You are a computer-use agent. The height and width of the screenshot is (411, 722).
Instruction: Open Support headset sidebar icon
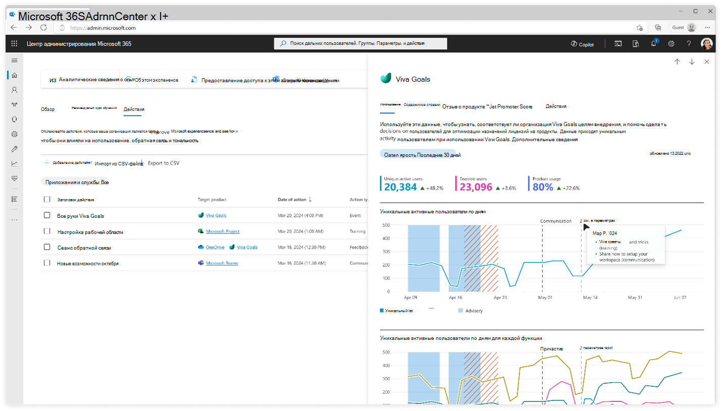coord(14,120)
